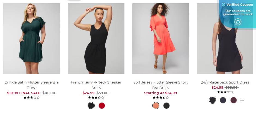Click the coral Soft Jersey dress photo

coord(160,39)
